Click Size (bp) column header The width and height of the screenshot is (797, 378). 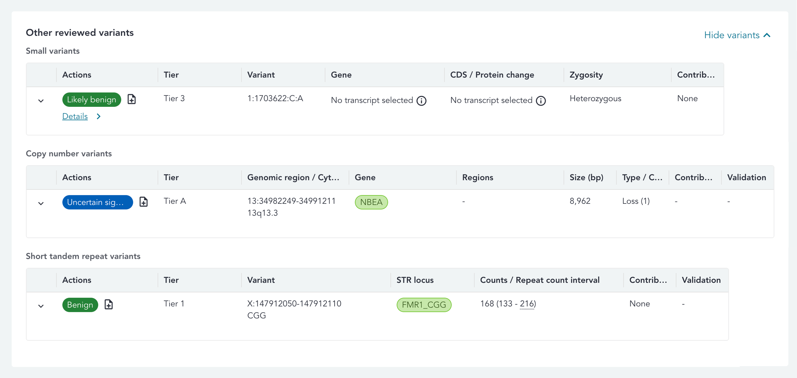pyautogui.click(x=586, y=178)
